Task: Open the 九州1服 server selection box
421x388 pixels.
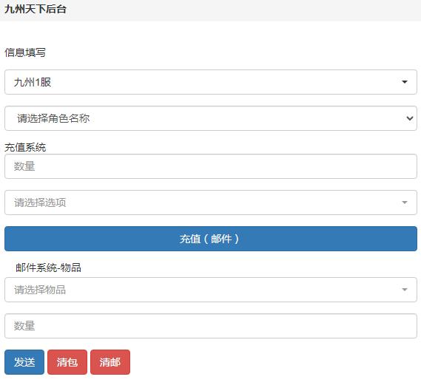Action: [x=211, y=82]
